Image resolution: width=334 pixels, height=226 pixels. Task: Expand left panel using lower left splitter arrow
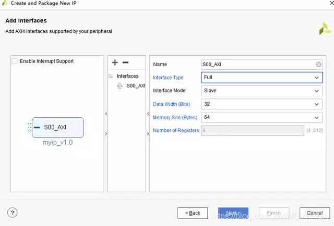(106, 134)
